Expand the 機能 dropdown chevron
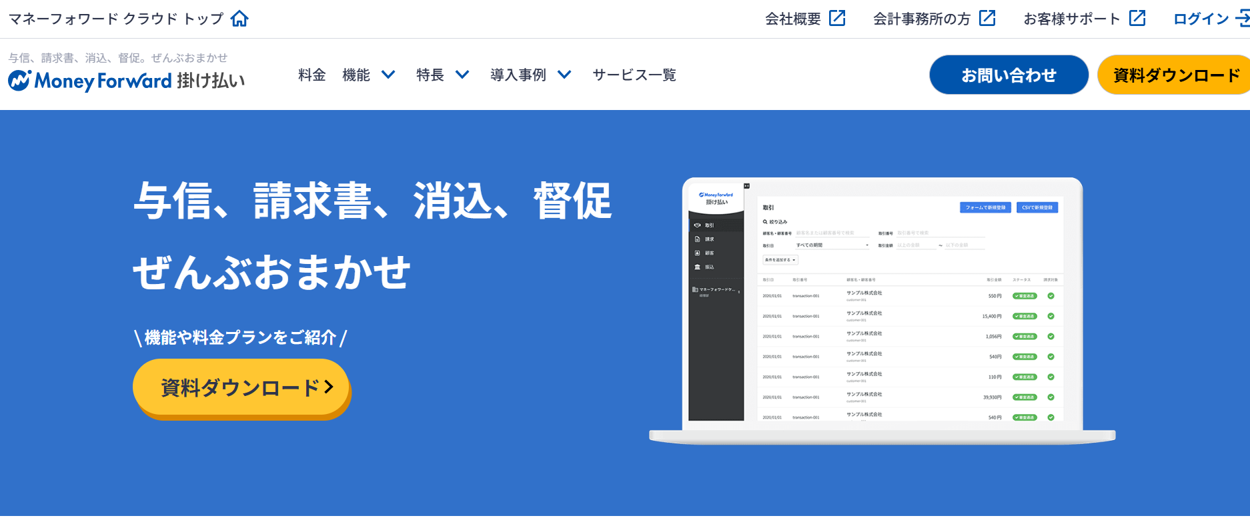Viewport: 1250px width, 524px height. pos(388,75)
